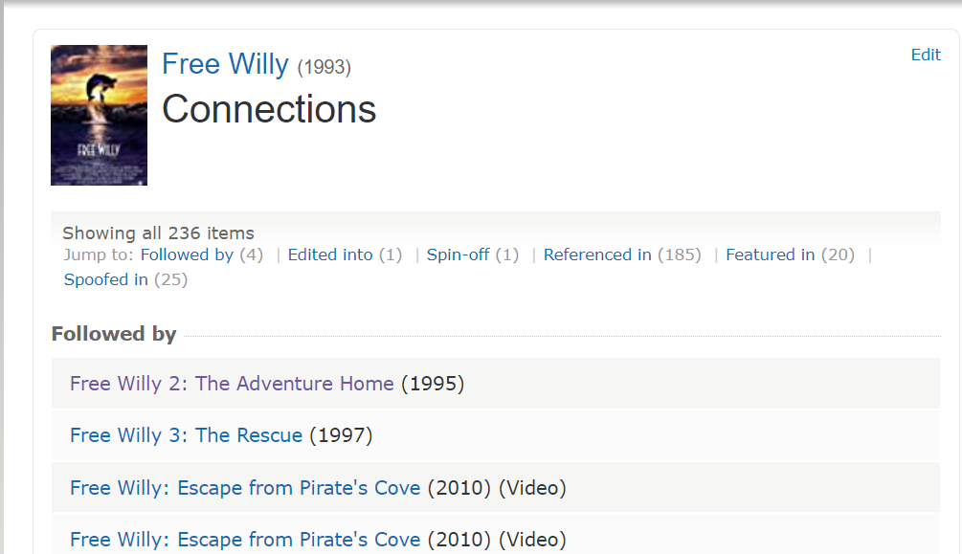This screenshot has width=962, height=554.
Task: Click the 1993 release year beside the title
Action: [324, 67]
